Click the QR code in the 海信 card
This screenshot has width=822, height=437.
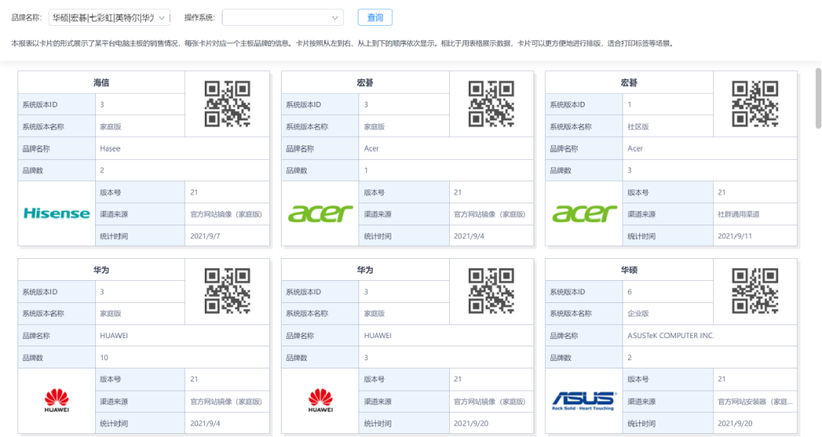[227, 104]
